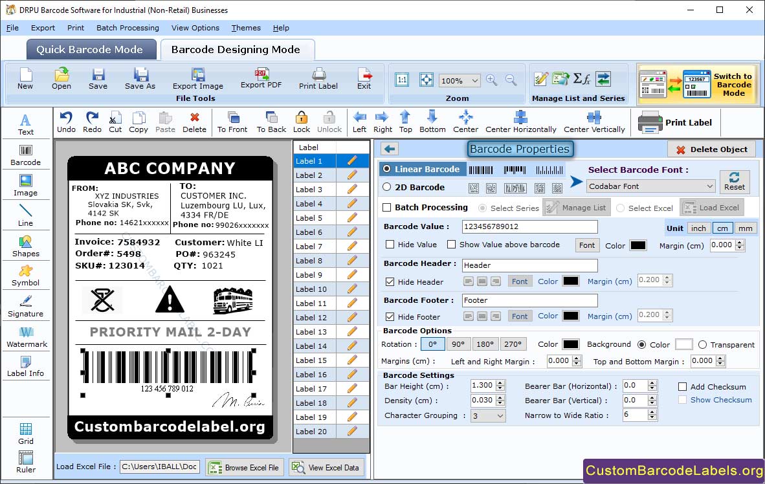Open the Background color swatch

(x=683, y=344)
